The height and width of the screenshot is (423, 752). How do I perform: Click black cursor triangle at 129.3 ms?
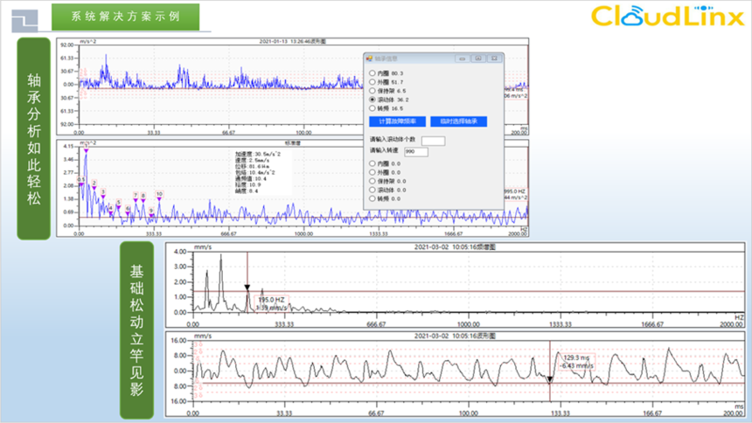[550, 379]
